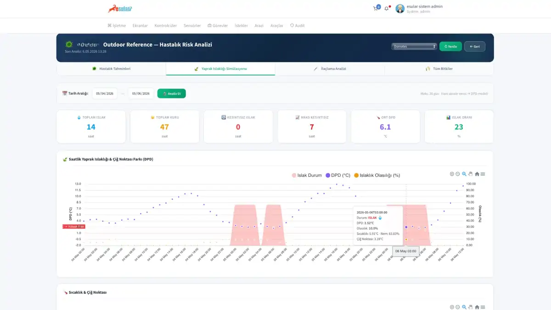Reset DPD chart zoom with home icon
551x310 pixels.
tap(477, 174)
